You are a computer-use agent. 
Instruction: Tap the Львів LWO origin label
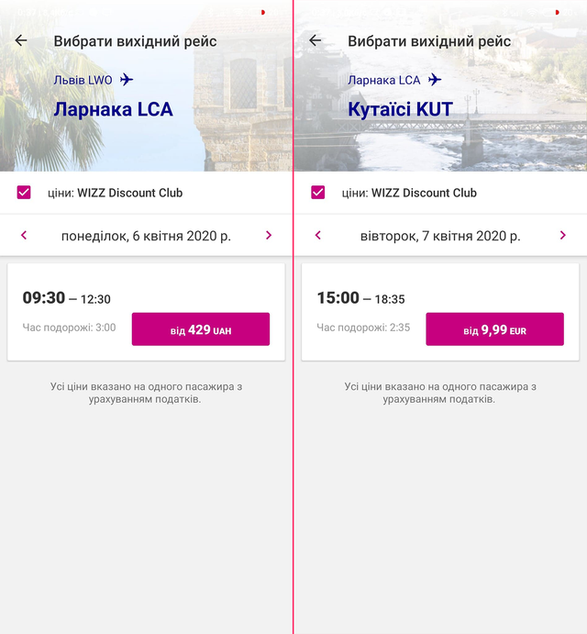pos(83,80)
